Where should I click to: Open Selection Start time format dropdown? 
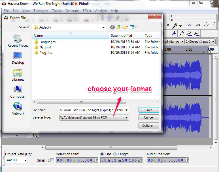click(97, 160)
